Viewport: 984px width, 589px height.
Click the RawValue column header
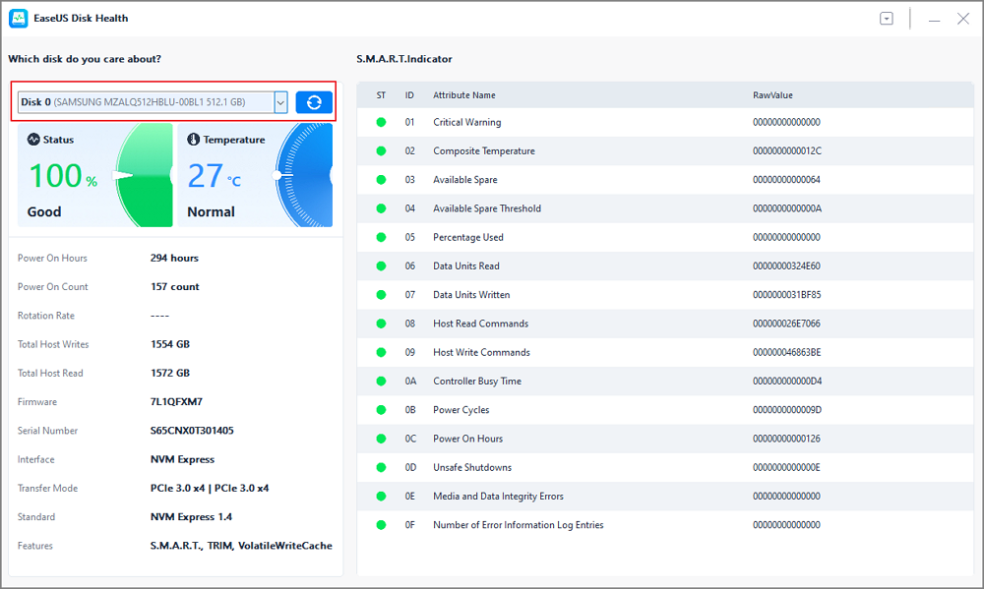coord(772,95)
